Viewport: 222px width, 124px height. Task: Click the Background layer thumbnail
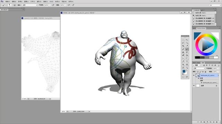[198, 85]
